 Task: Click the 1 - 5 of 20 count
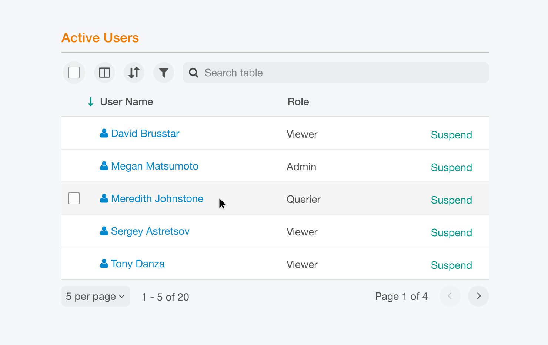(x=166, y=297)
